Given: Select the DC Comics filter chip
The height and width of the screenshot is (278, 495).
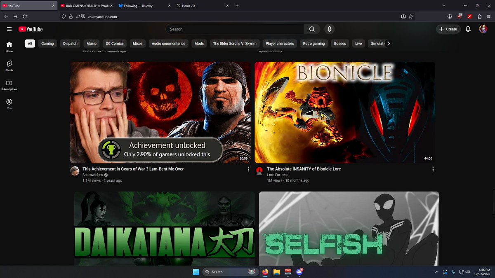Looking at the screenshot, I should (x=115, y=43).
